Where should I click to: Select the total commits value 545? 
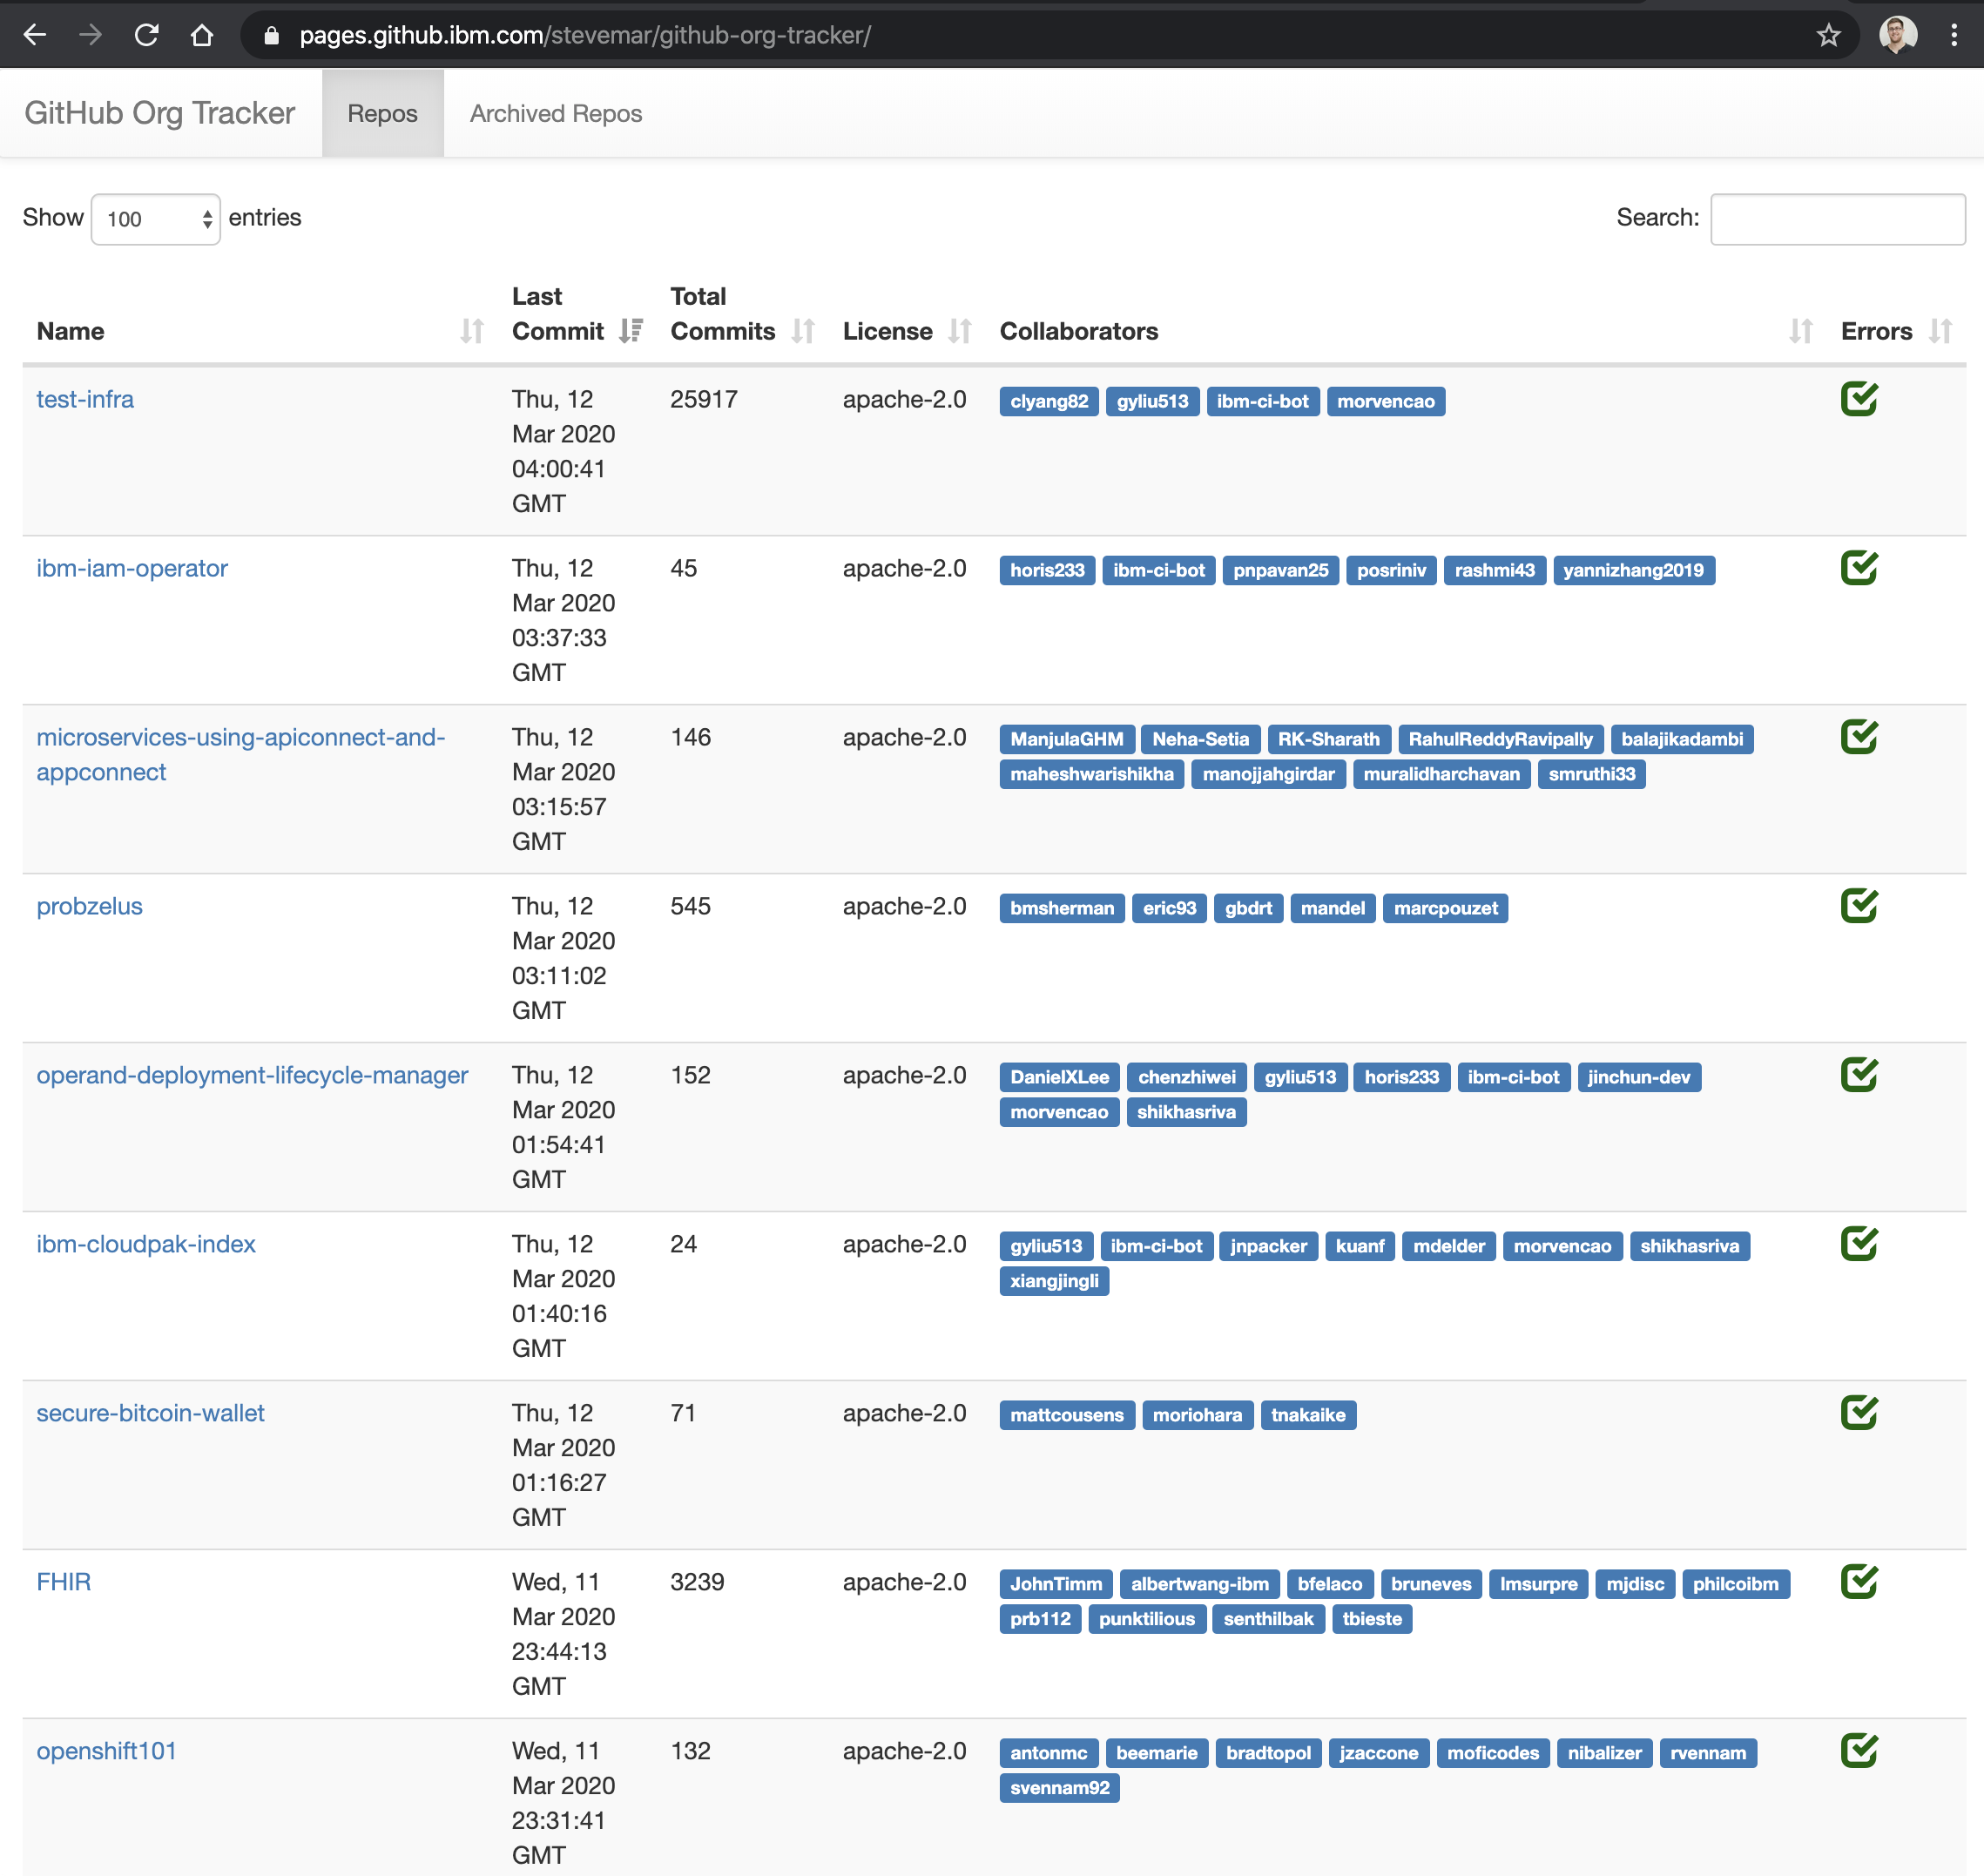tap(690, 906)
